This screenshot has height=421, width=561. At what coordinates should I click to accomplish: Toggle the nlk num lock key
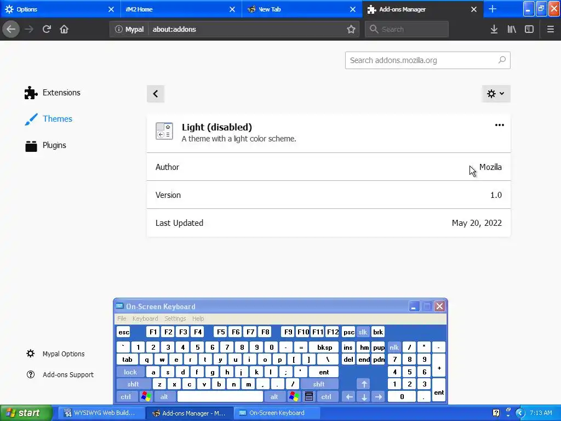[394, 347]
